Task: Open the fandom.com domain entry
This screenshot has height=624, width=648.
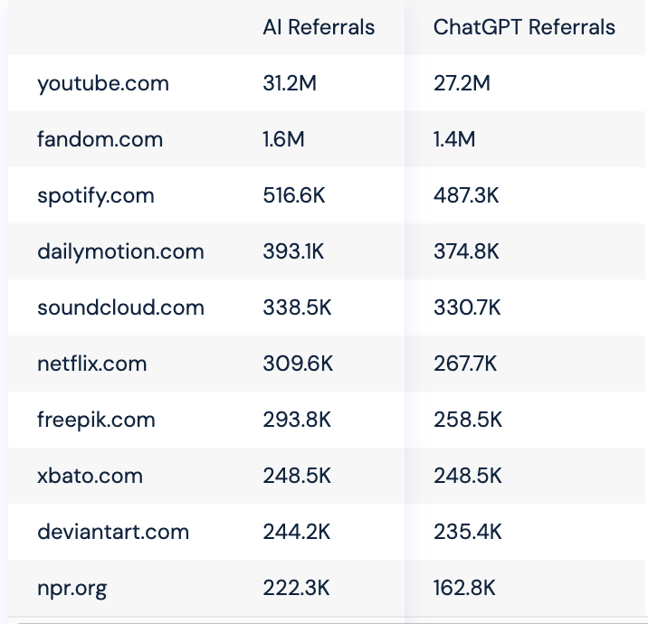Action: (x=100, y=139)
